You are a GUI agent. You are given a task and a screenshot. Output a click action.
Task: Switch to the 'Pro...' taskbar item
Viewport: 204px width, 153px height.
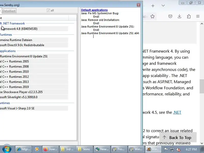click(x=119, y=149)
